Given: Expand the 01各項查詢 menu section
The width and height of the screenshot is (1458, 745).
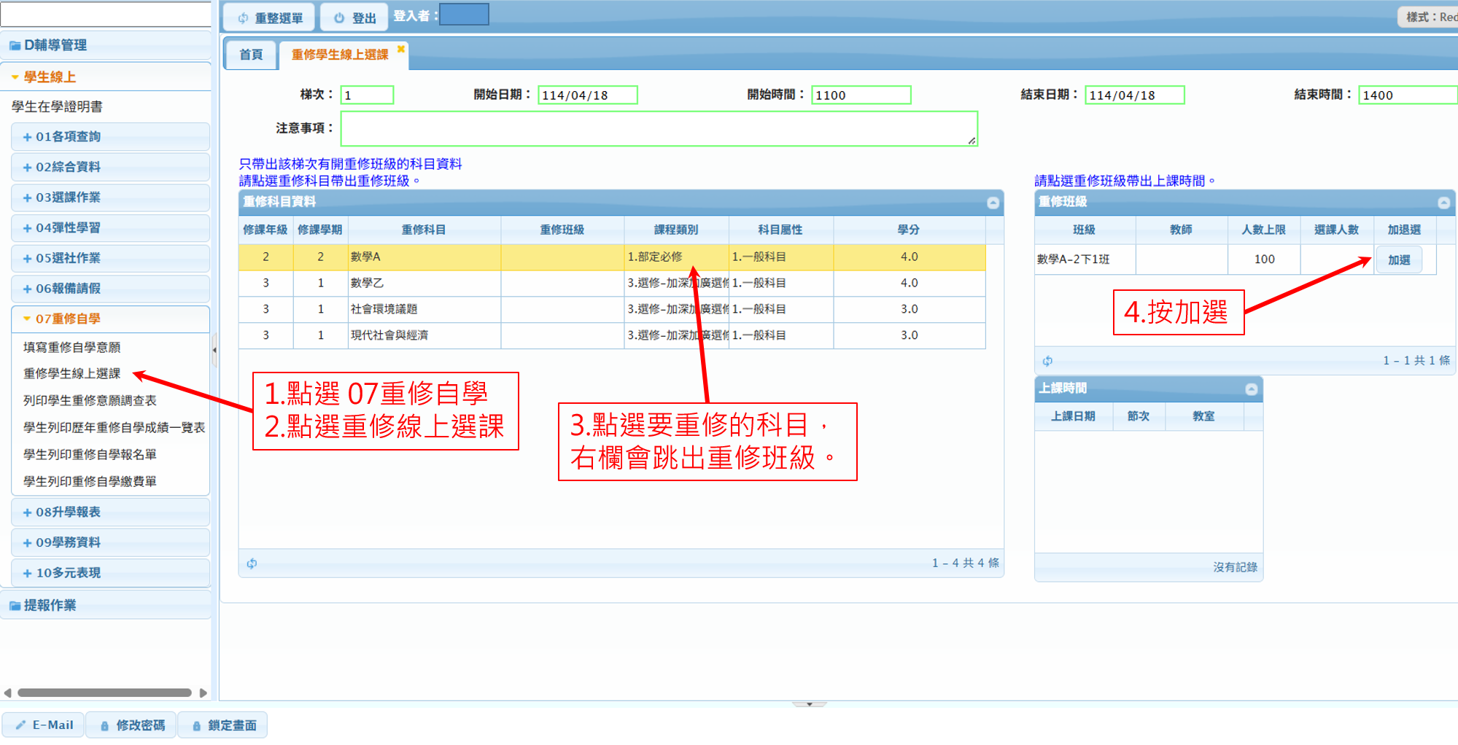Looking at the screenshot, I should [68, 137].
